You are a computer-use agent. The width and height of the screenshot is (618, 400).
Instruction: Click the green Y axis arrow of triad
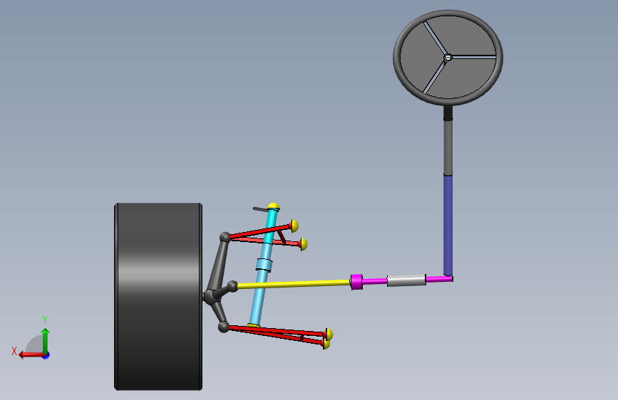pos(46,340)
